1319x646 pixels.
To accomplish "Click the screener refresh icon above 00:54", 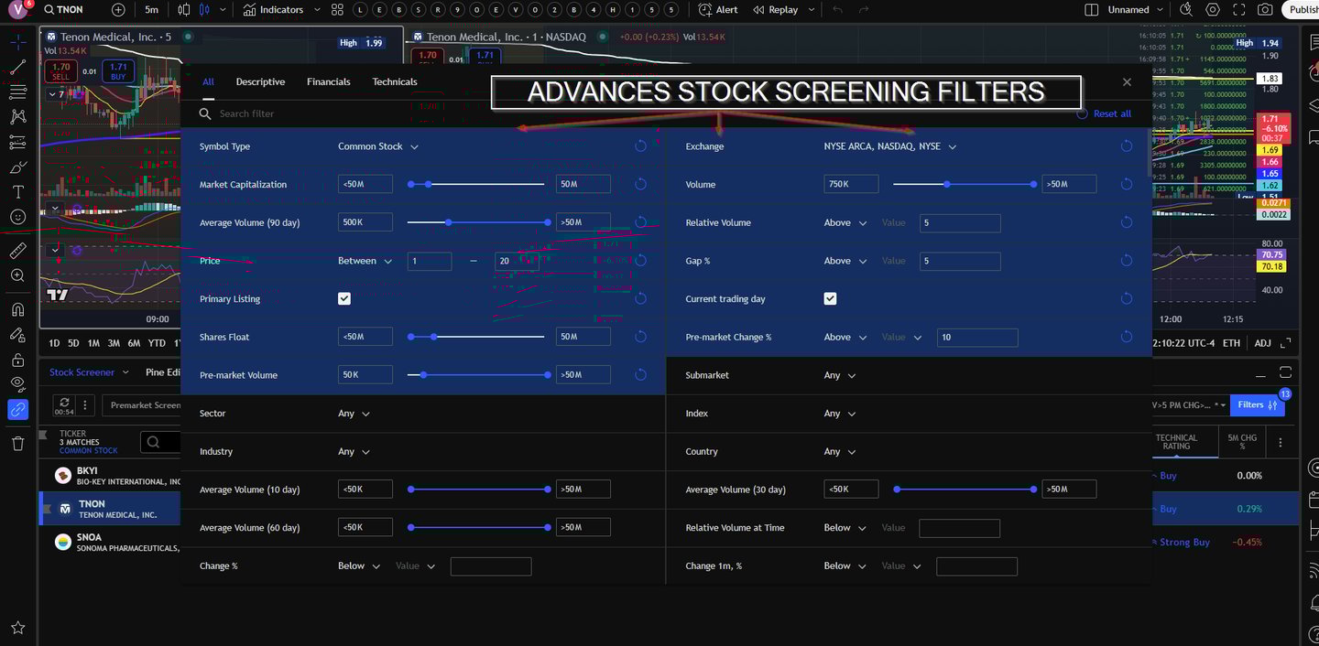I will (63, 402).
